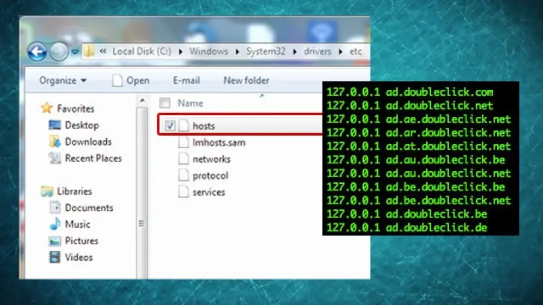
Task: Select the services file
Action: click(209, 192)
